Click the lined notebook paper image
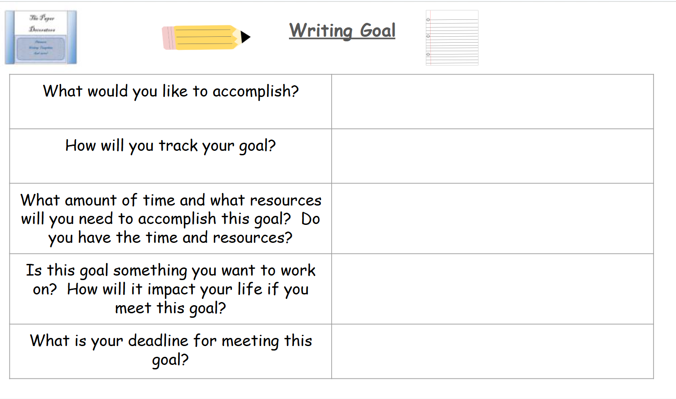This screenshot has height=399, width=676. pyautogui.click(x=452, y=38)
